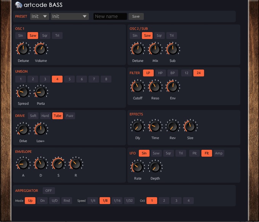Image resolution: width=259 pixels, height=222 pixels.
Task: Route LFO to Amp target
Action: tap(219, 153)
